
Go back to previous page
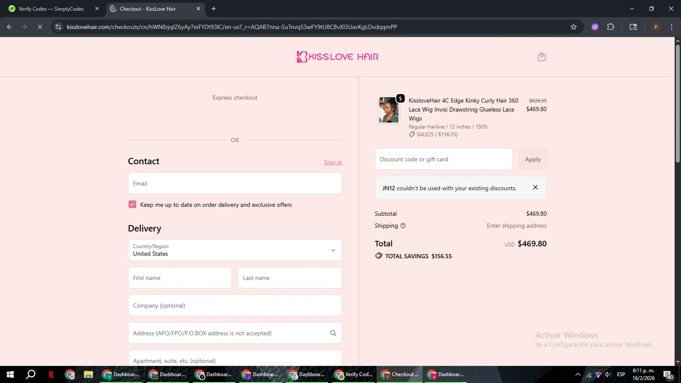[x=10, y=27]
